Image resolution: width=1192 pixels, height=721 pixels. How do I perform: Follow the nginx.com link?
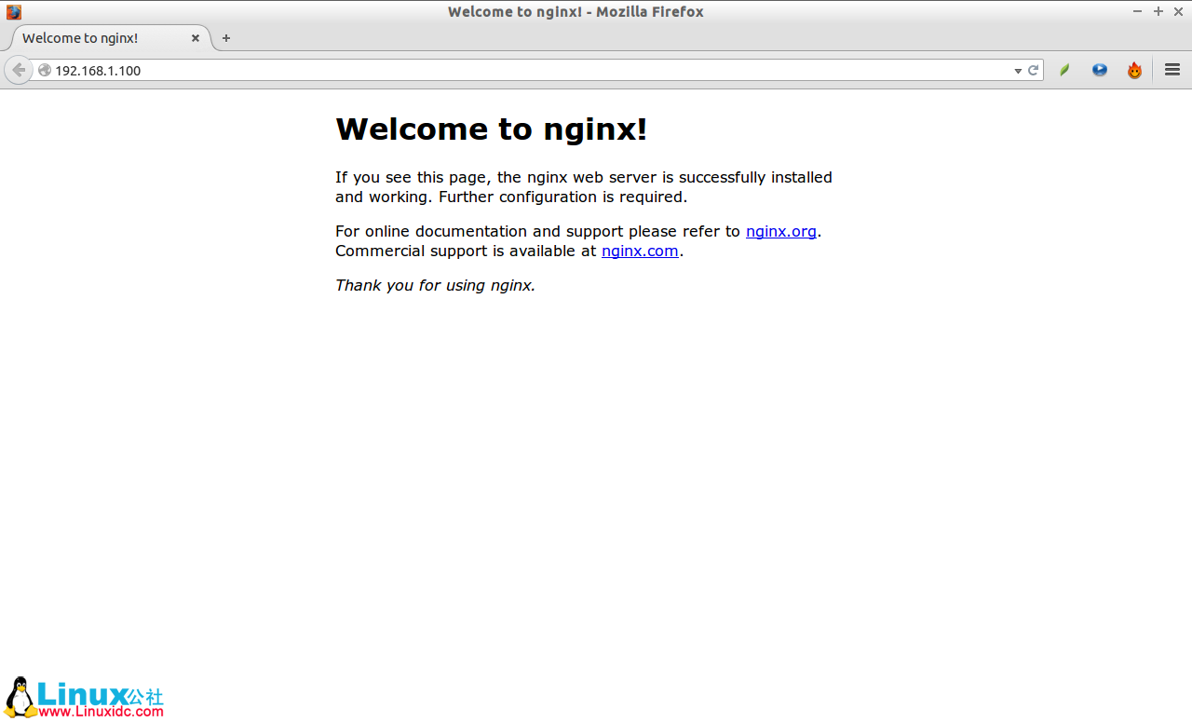(x=640, y=251)
